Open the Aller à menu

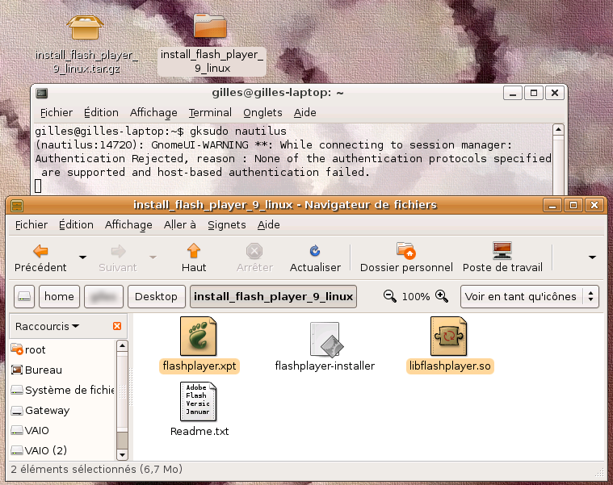(180, 225)
